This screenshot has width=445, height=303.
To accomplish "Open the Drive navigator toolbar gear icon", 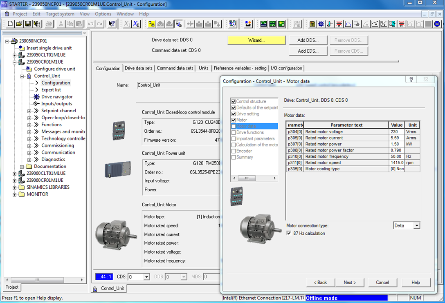I will coord(321,24).
